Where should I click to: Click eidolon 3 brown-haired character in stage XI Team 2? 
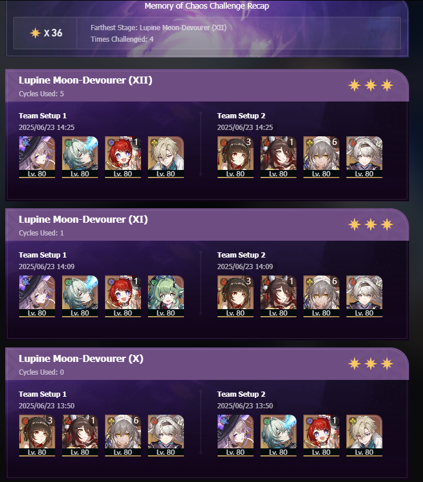(x=236, y=296)
